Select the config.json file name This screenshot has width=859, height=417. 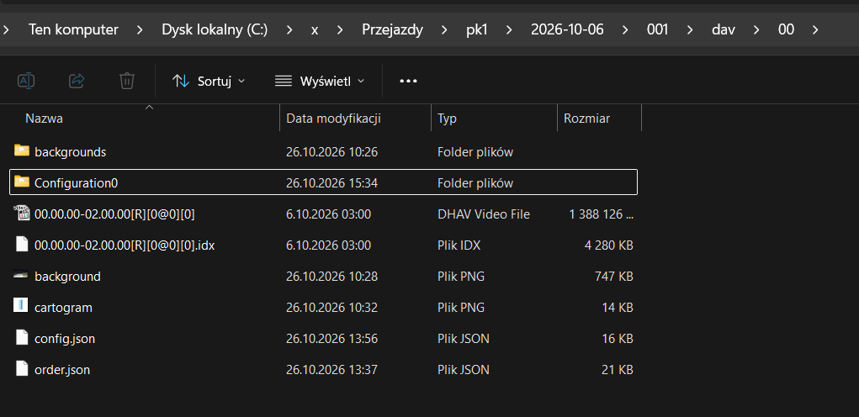click(x=65, y=340)
